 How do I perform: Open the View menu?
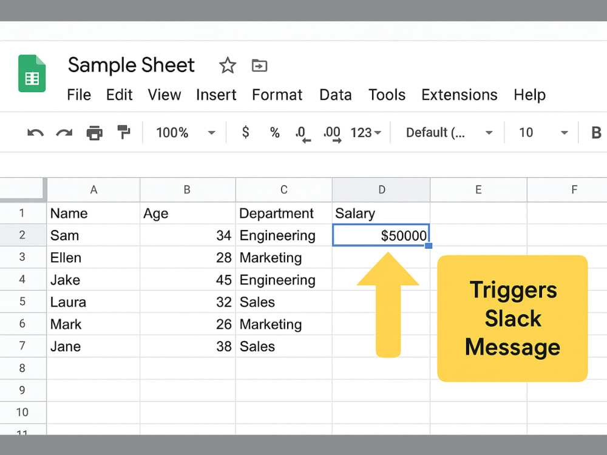[x=164, y=95]
